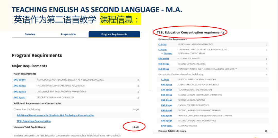278x138 pixels.
Task: Open the ENG 63040 linguistics course link
Action: tap(20, 92)
